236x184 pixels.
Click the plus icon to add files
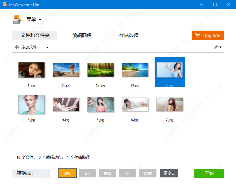[17, 47]
